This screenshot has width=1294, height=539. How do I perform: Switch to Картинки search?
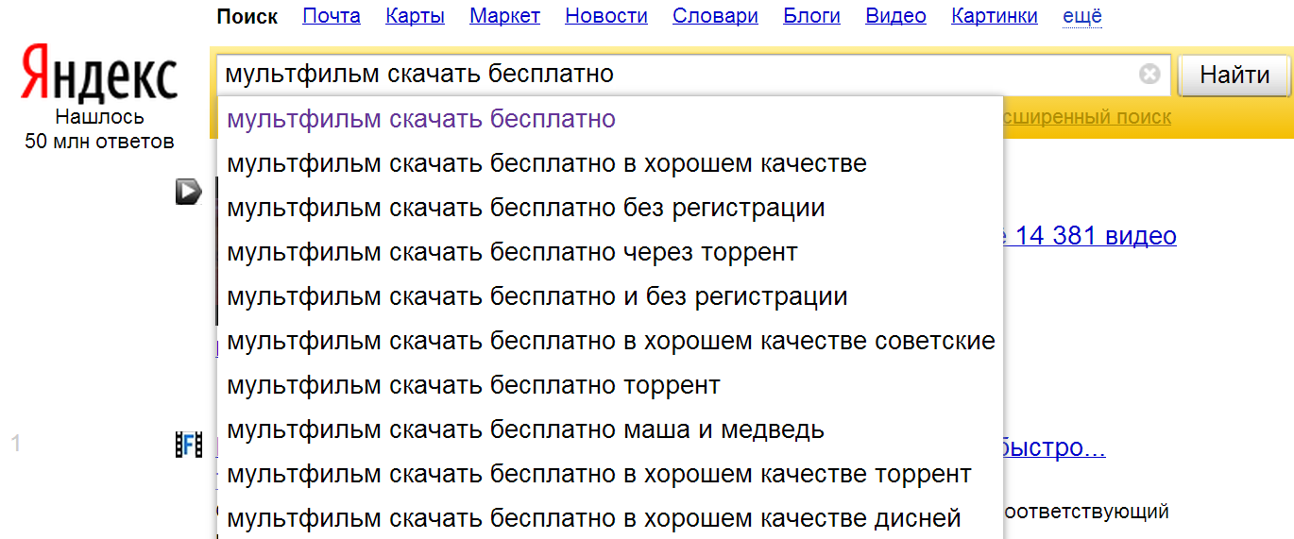(994, 16)
